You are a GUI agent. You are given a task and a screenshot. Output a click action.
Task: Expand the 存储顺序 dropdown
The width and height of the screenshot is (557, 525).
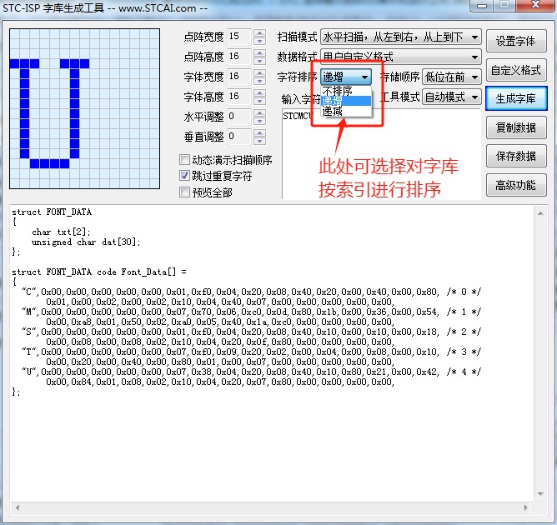pos(452,77)
